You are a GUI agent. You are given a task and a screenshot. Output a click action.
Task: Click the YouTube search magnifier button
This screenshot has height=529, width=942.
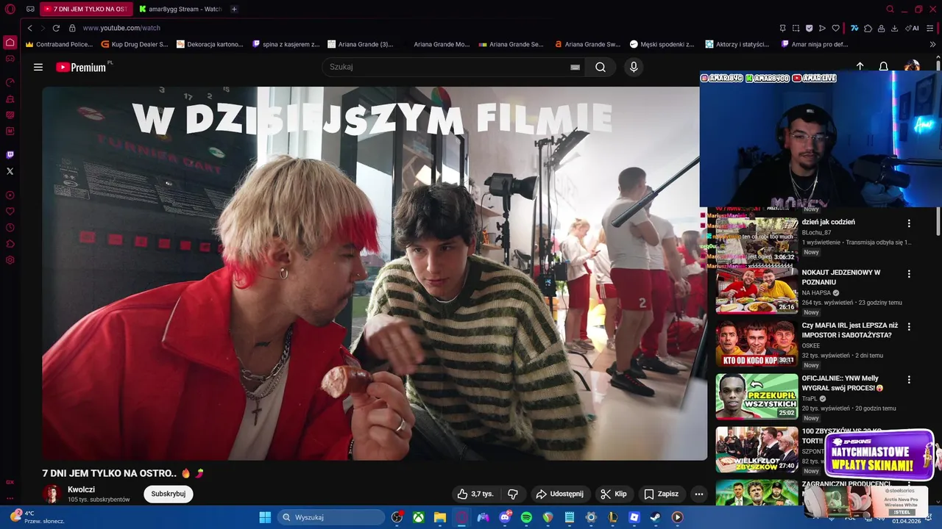point(601,67)
